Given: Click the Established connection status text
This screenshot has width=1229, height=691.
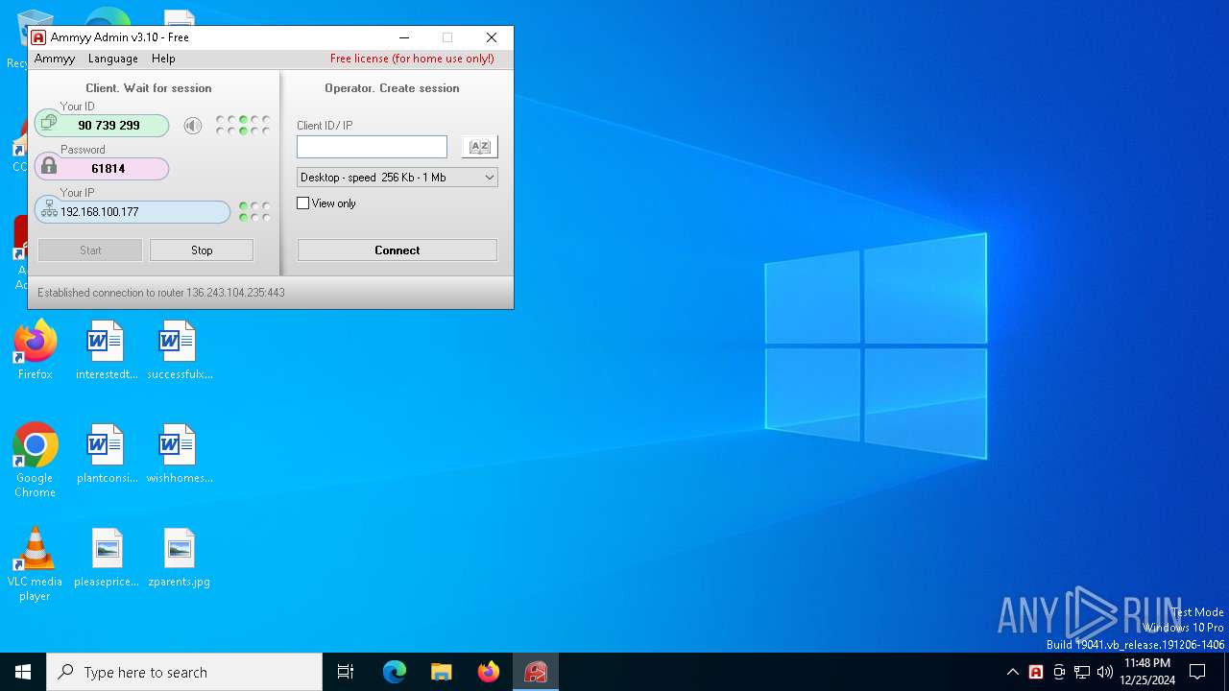Looking at the screenshot, I should coord(161,293).
